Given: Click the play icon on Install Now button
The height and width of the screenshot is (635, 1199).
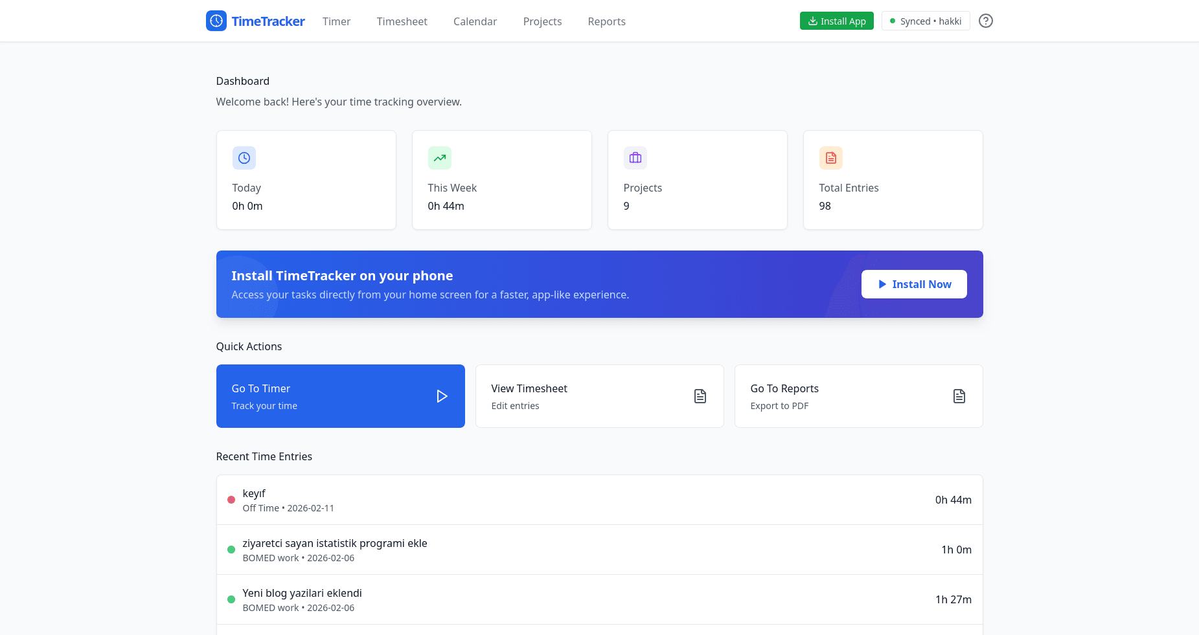Looking at the screenshot, I should coord(882,284).
